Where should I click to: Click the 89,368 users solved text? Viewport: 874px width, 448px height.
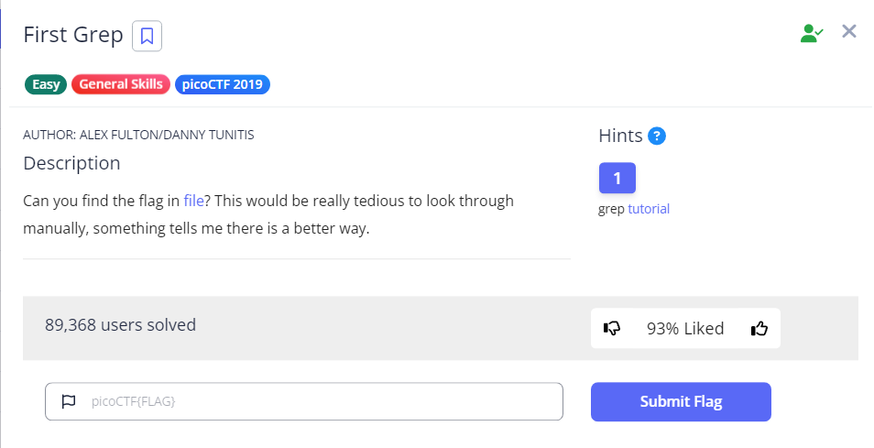(120, 324)
